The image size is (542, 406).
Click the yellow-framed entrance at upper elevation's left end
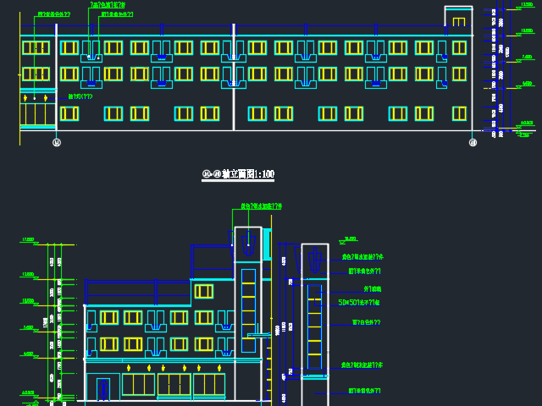(36, 110)
